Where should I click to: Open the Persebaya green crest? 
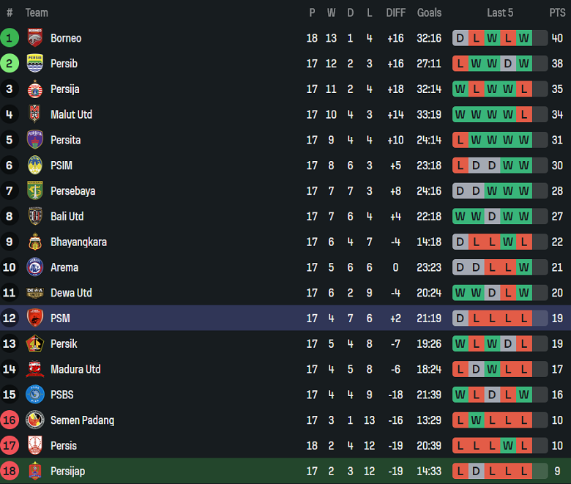tap(35, 190)
